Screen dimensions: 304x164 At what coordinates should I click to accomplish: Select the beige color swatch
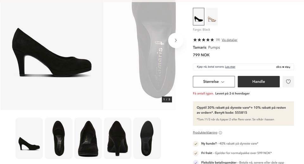pyautogui.click(x=212, y=17)
